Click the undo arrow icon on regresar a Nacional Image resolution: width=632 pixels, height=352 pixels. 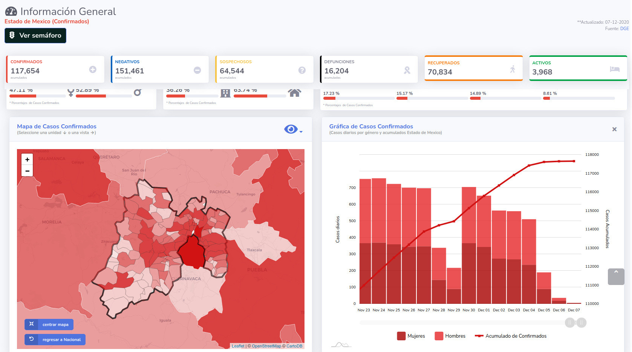pyautogui.click(x=32, y=339)
